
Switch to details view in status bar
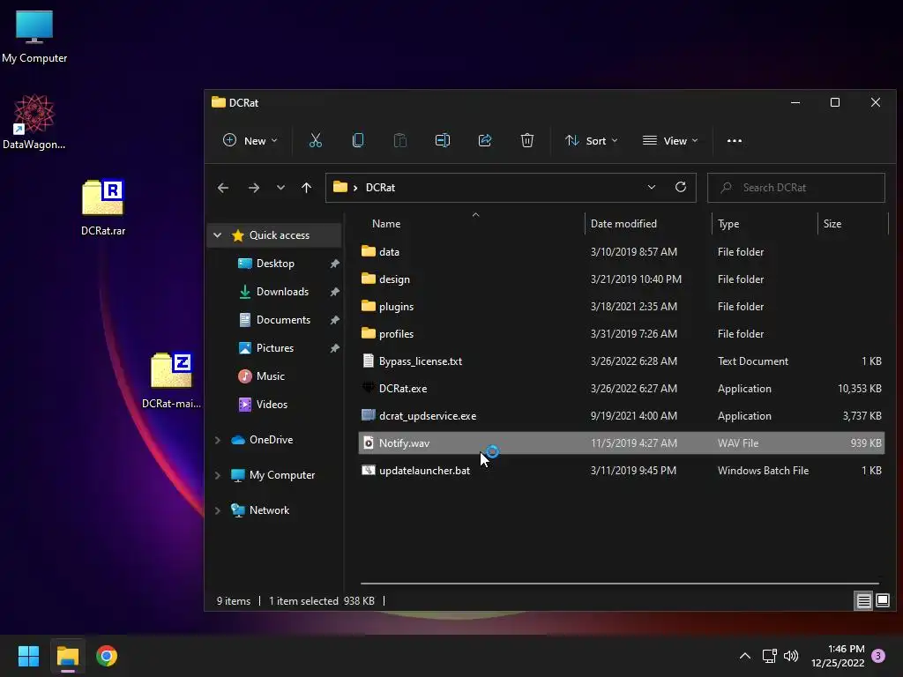[x=864, y=601]
